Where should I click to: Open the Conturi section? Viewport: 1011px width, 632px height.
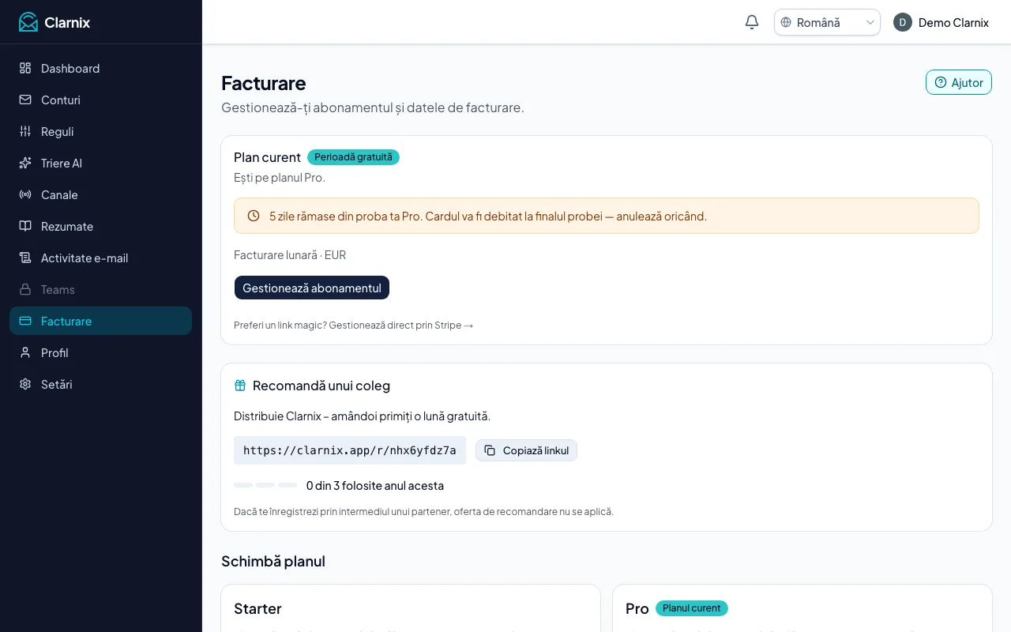pyautogui.click(x=100, y=100)
